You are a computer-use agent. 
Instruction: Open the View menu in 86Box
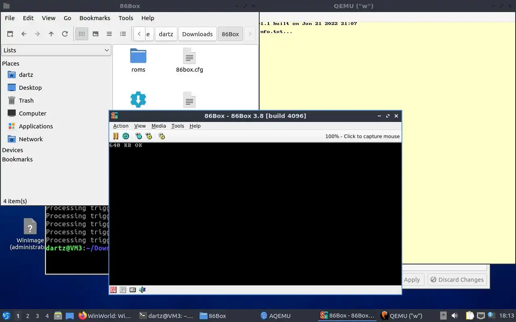[x=140, y=126]
